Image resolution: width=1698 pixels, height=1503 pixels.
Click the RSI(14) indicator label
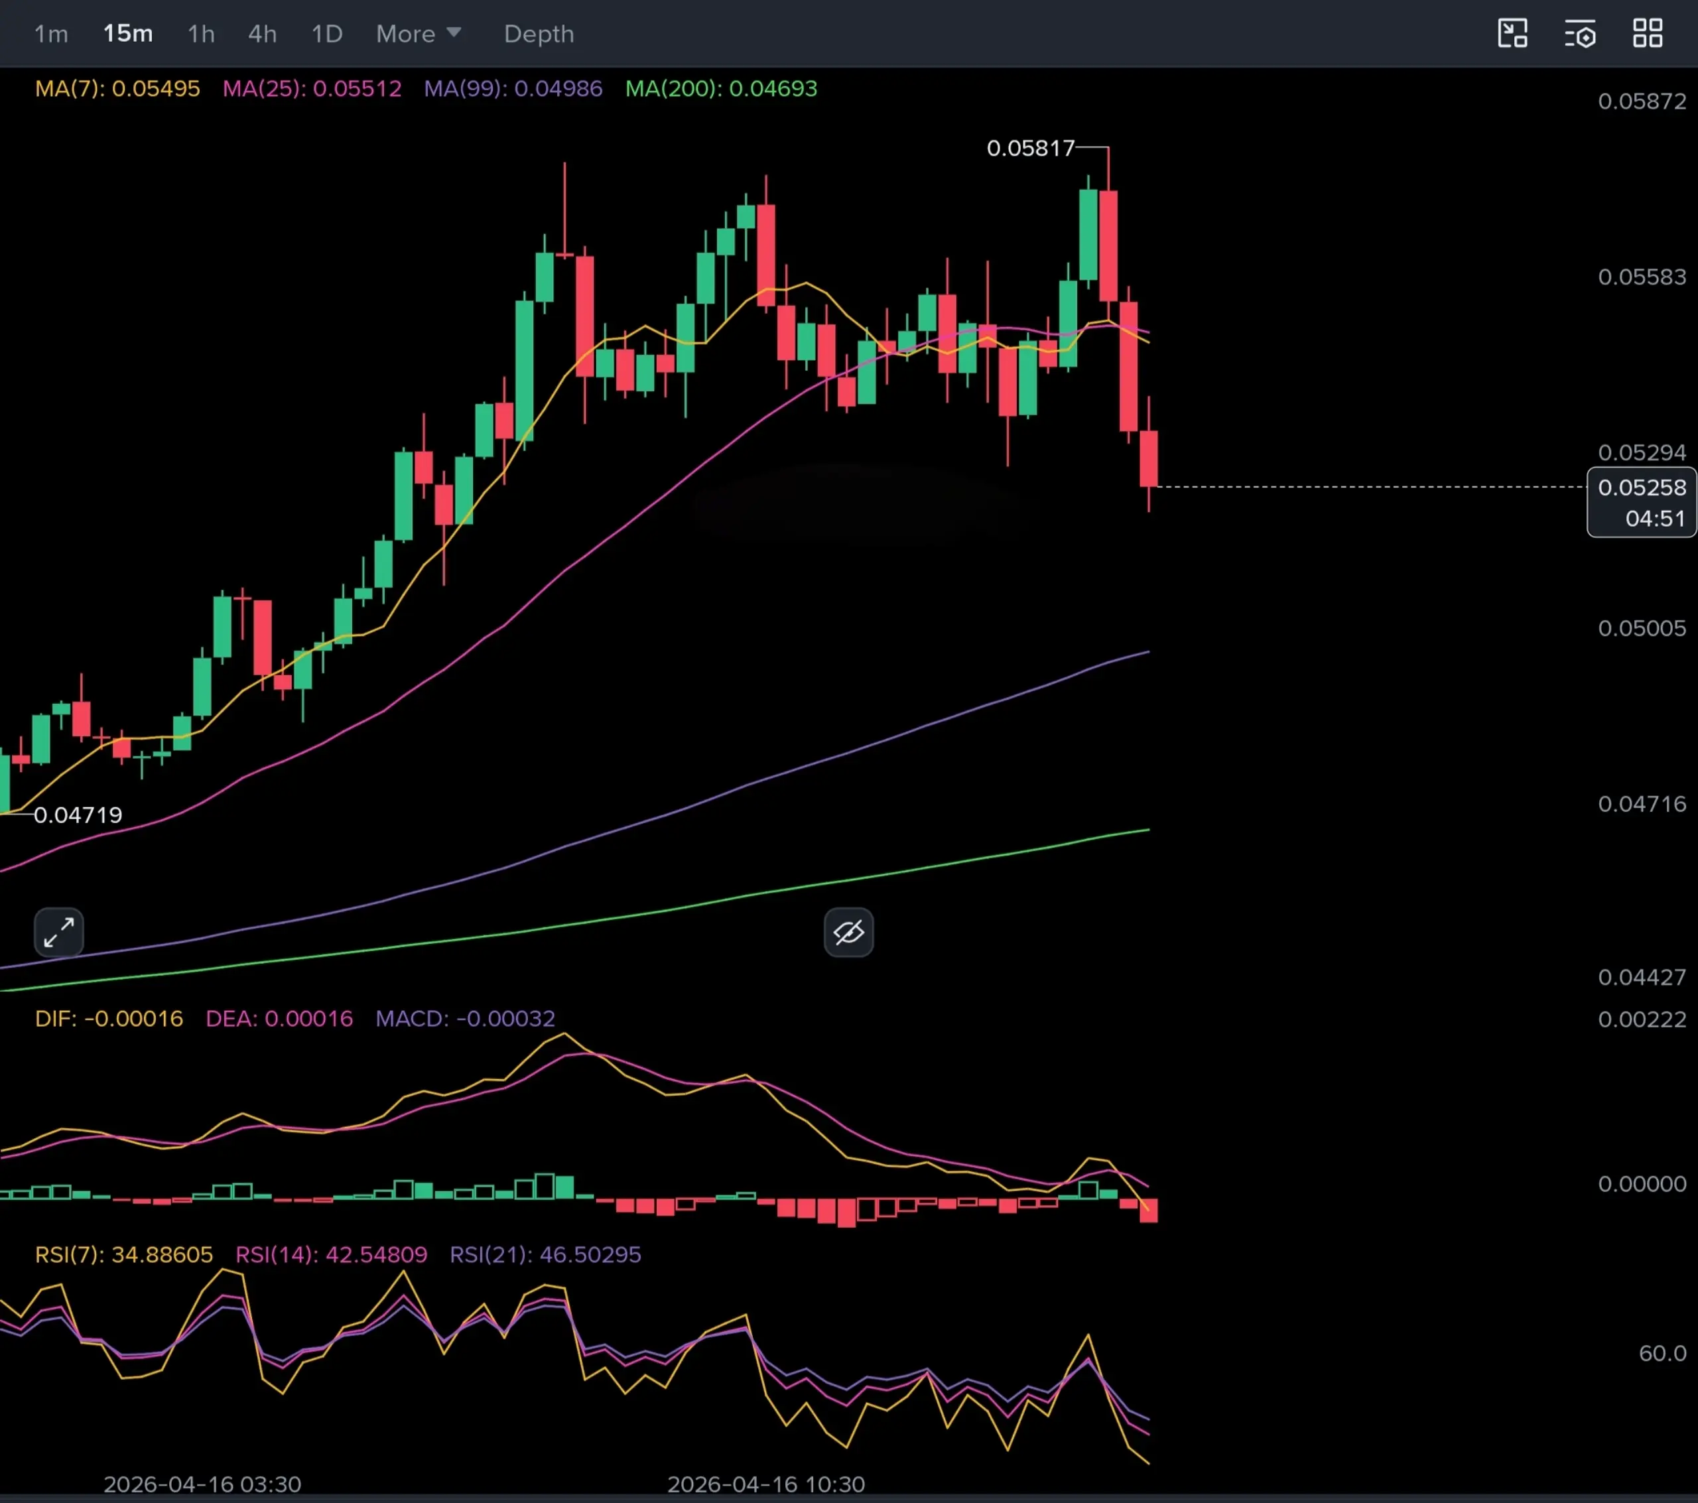click(x=330, y=1254)
